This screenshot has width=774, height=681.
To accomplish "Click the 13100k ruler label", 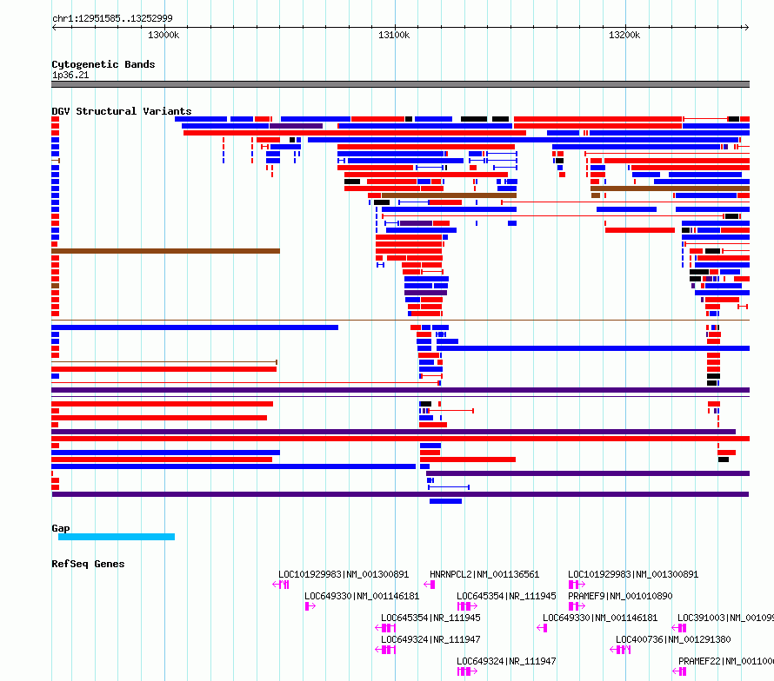I will pyautogui.click(x=394, y=35).
